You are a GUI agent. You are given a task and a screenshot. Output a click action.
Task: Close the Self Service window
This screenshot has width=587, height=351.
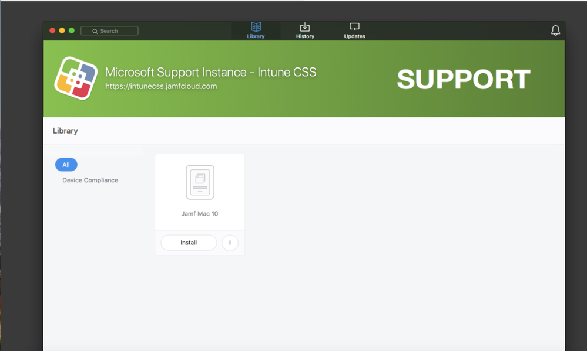coord(52,30)
